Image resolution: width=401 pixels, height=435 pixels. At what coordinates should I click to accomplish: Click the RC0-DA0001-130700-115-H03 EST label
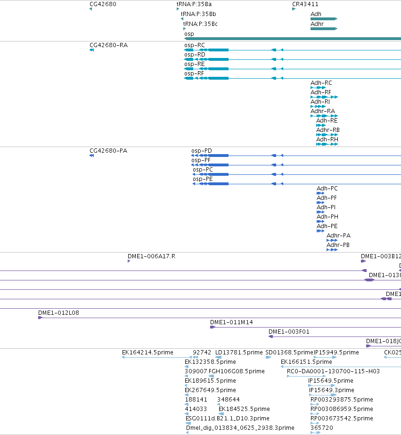click(333, 371)
